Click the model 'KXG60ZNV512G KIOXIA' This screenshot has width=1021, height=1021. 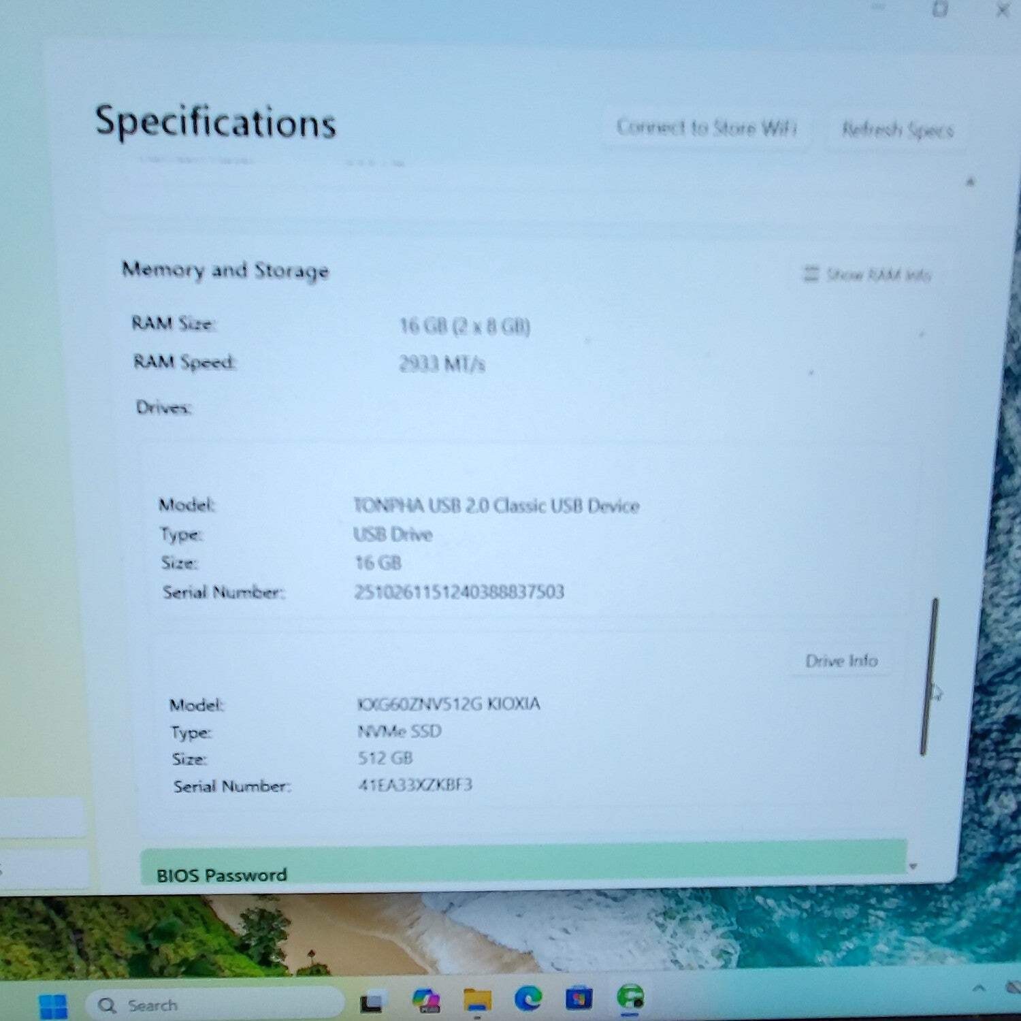pyautogui.click(x=449, y=703)
